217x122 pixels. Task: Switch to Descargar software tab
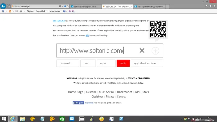coord(149,7)
